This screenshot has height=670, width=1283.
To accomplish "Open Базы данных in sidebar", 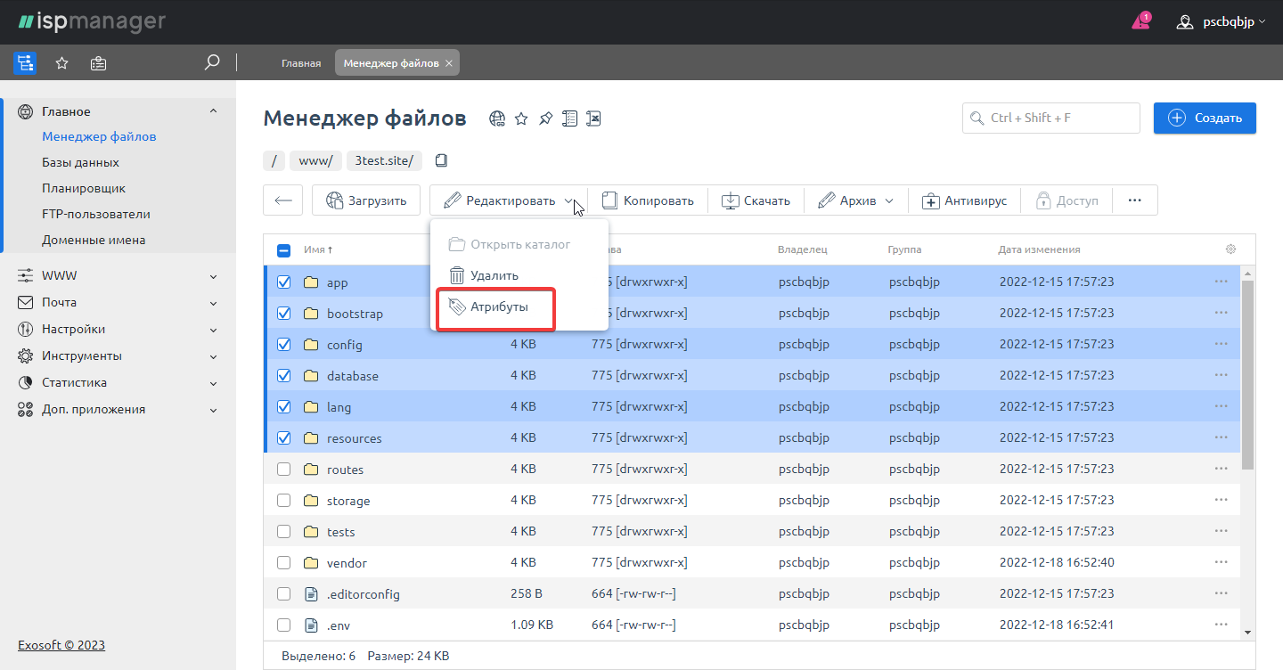I will coord(80,163).
